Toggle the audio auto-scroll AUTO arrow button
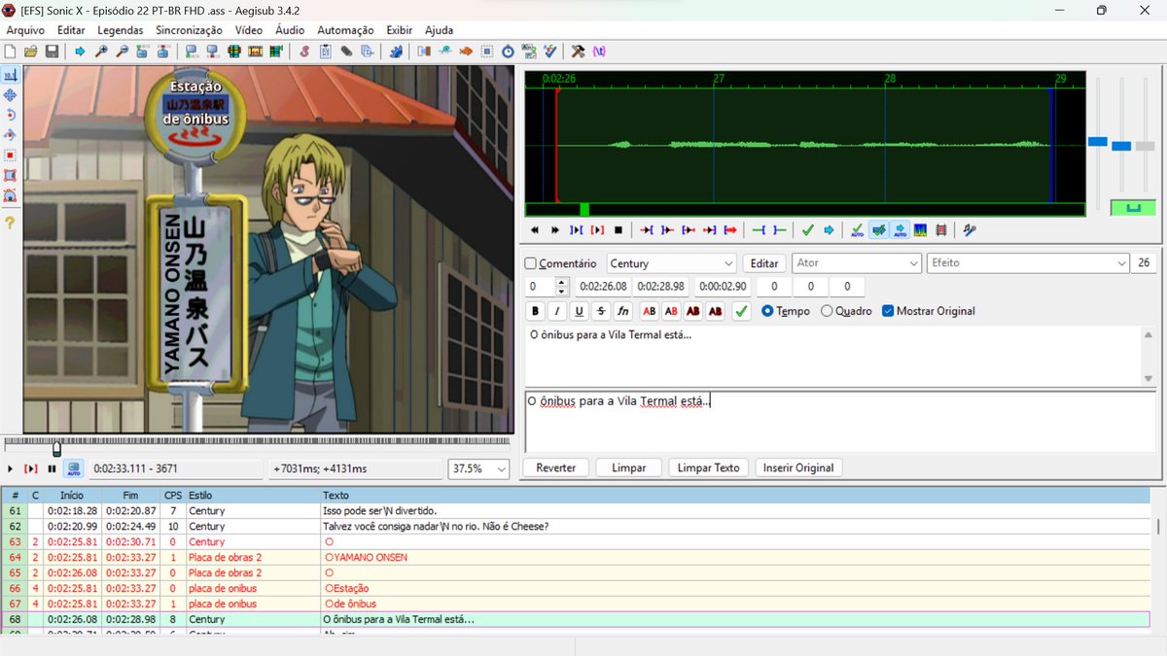The height and width of the screenshot is (656, 1167). coord(900,230)
